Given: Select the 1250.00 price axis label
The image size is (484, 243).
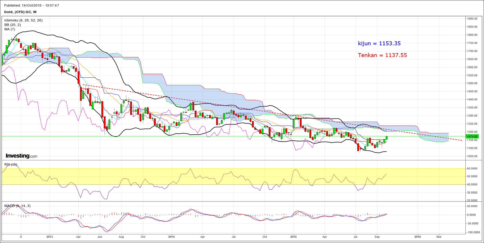Looking at the screenshot, I should pos(472,124).
